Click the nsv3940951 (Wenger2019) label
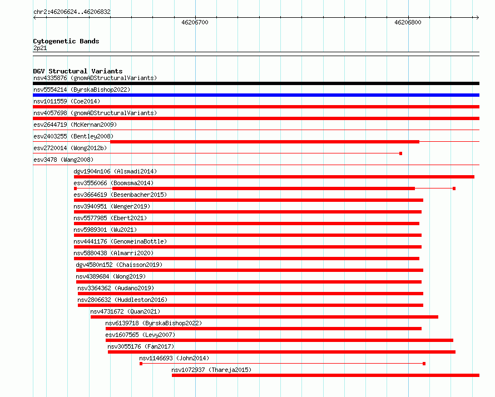Screen dimensions: 495x397 click(112, 206)
